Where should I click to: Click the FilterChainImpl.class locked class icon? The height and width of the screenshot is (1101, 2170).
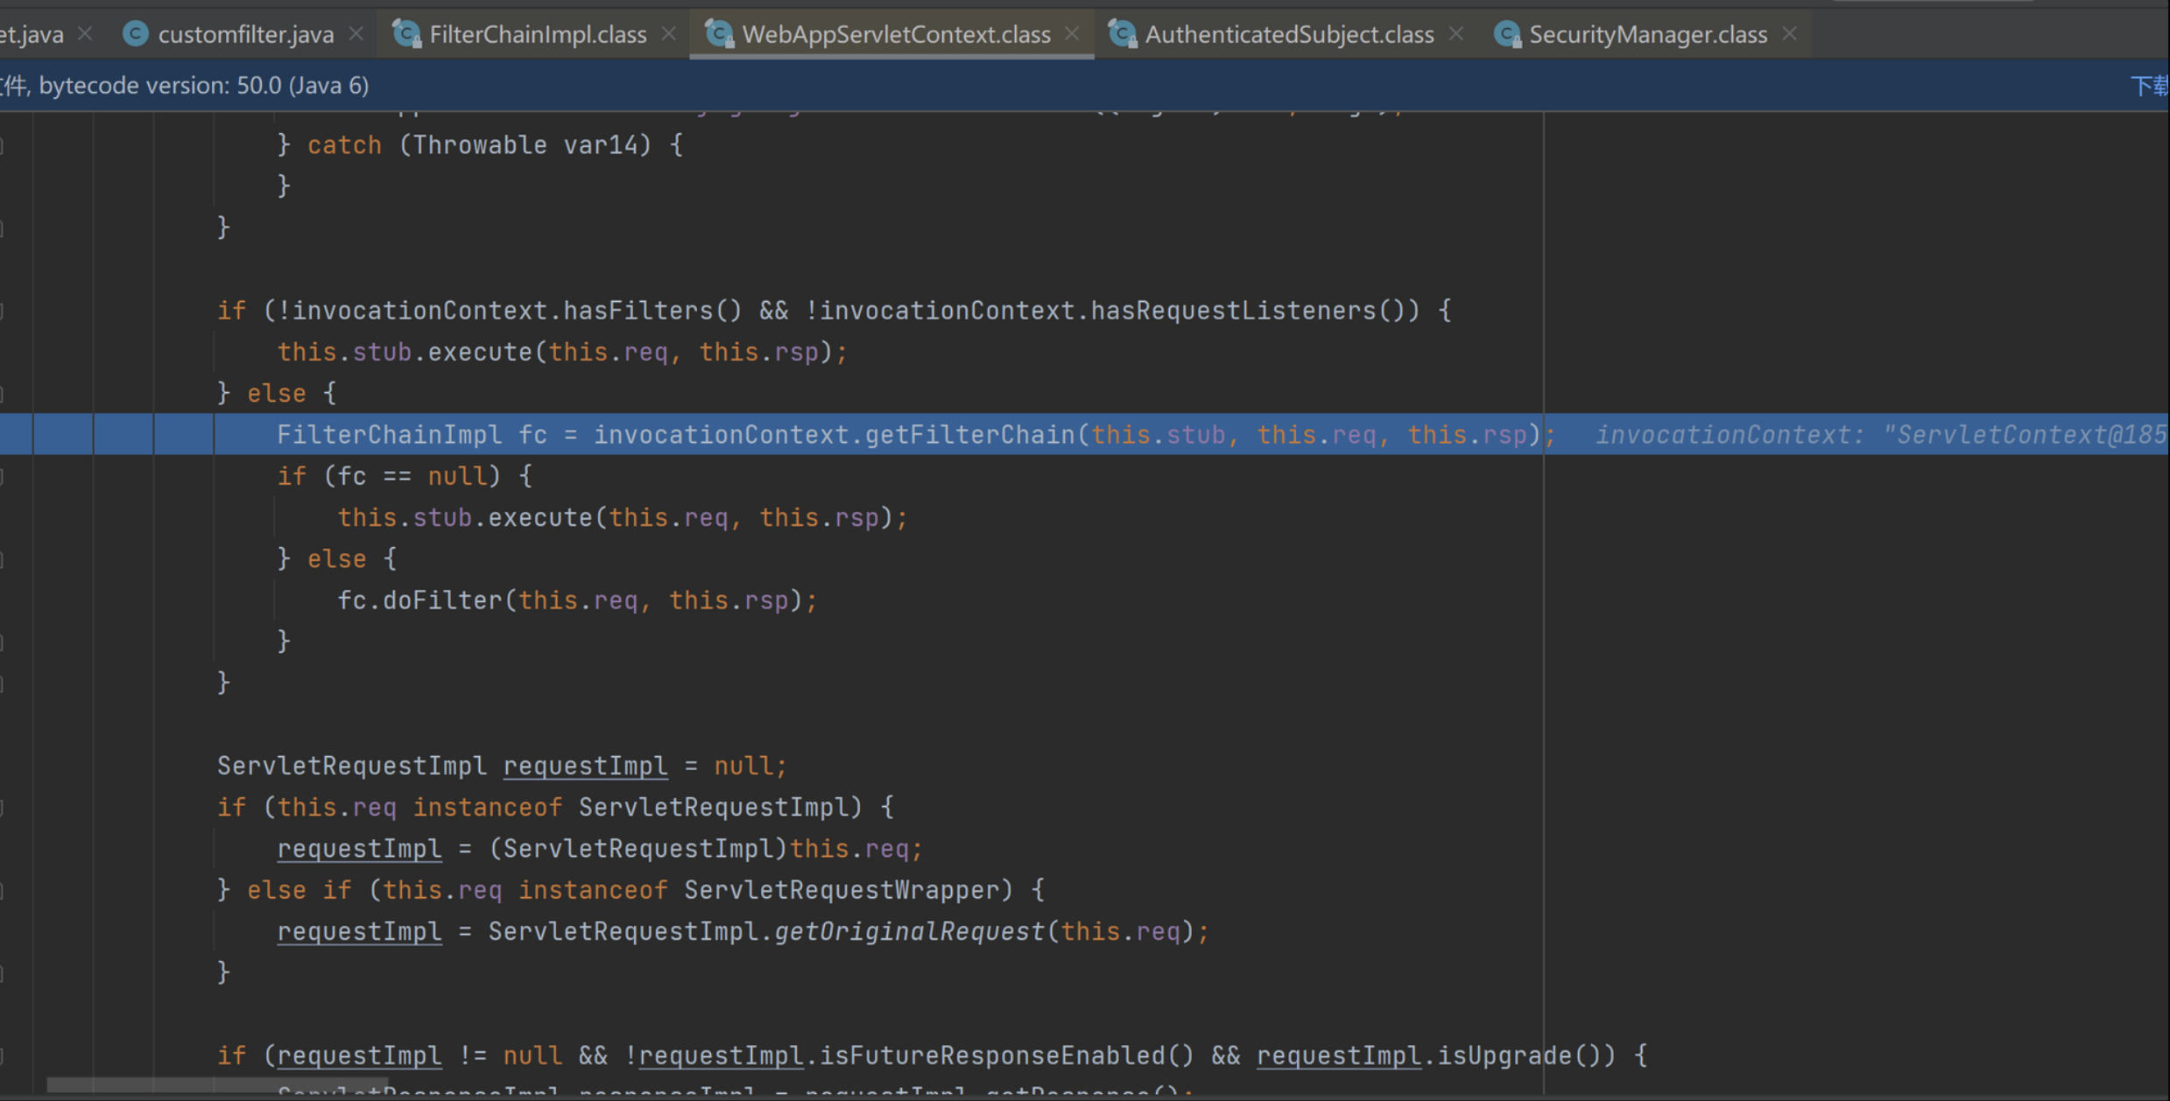point(406,34)
